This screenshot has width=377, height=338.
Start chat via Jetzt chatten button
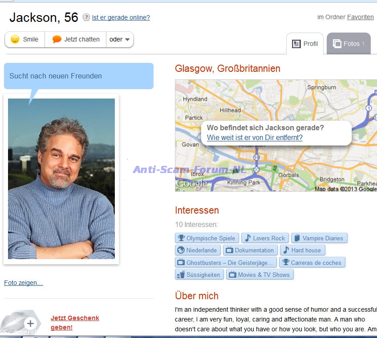tap(76, 39)
